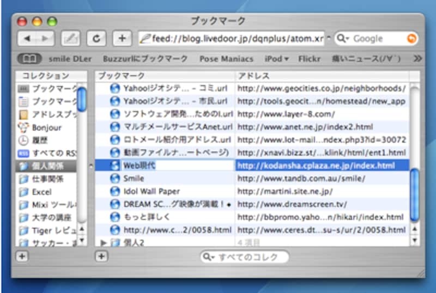Open bottom search field magnifier dropdown
This screenshot has width=436, height=293.
[209, 257]
